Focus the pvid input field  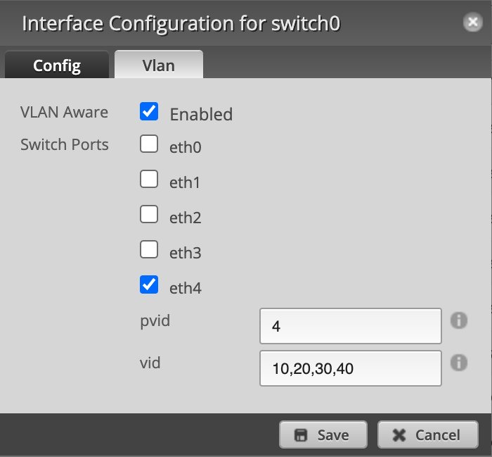pos(351,326)
